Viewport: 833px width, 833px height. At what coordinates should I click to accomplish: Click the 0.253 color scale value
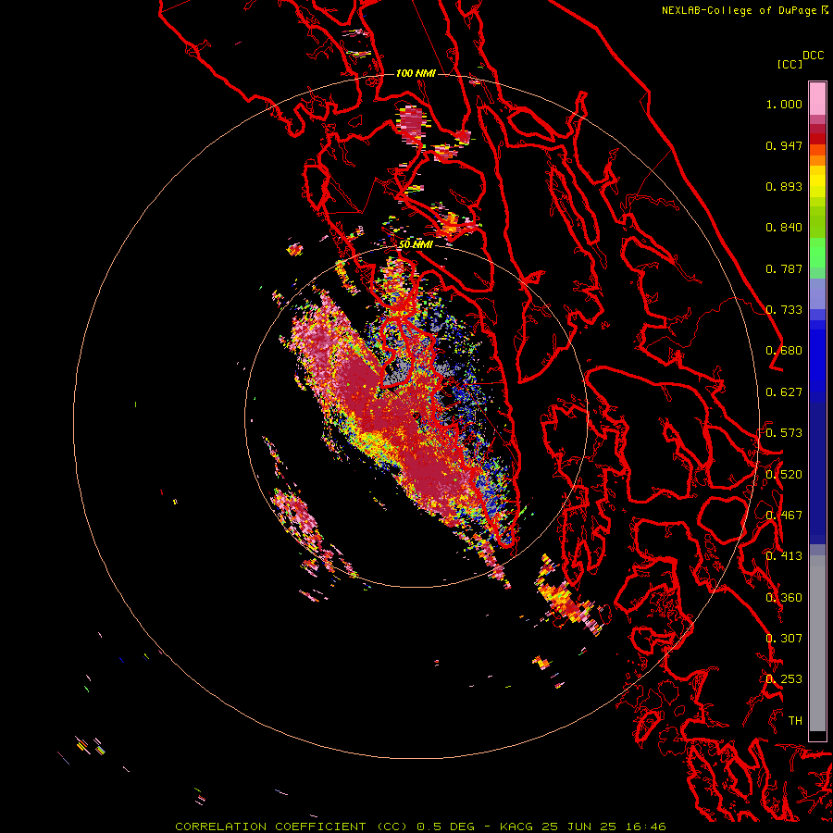tap(784, 679)
